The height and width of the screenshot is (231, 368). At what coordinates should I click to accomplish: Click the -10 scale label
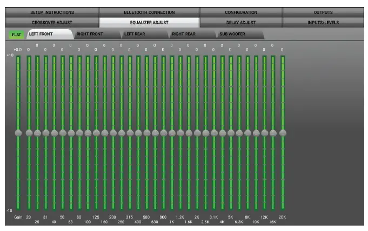(9, 210)
